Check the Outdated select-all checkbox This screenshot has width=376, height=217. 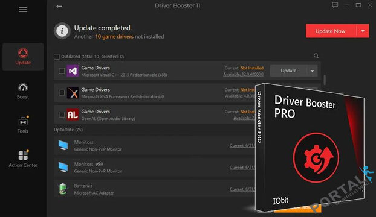click(x=57, y=57)
